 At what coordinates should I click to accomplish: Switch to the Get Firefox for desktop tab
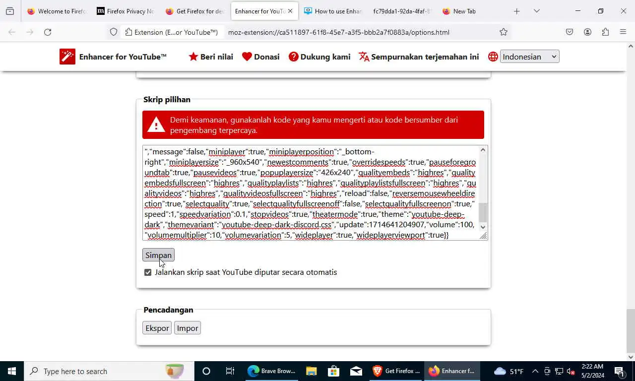[x=194, y=11]
